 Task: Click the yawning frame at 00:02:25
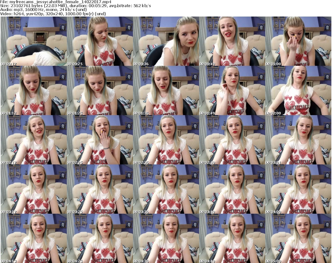[x=100, y=140]
